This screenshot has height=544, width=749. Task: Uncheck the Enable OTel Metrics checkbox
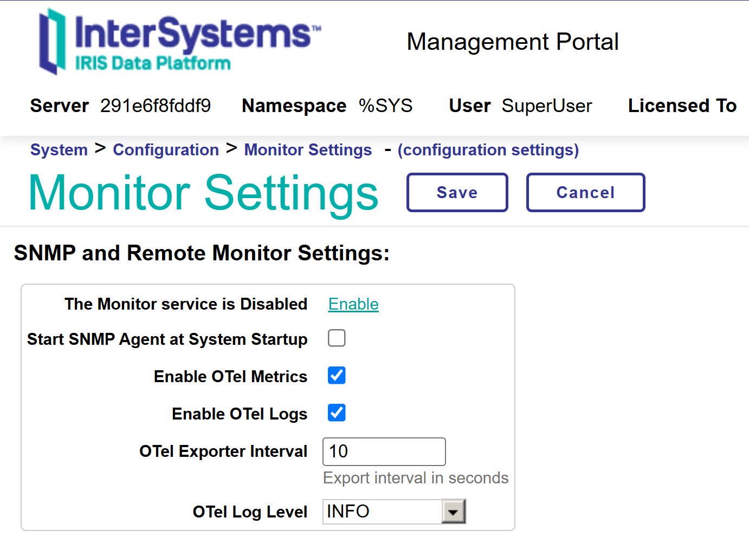tap(337, 376)
